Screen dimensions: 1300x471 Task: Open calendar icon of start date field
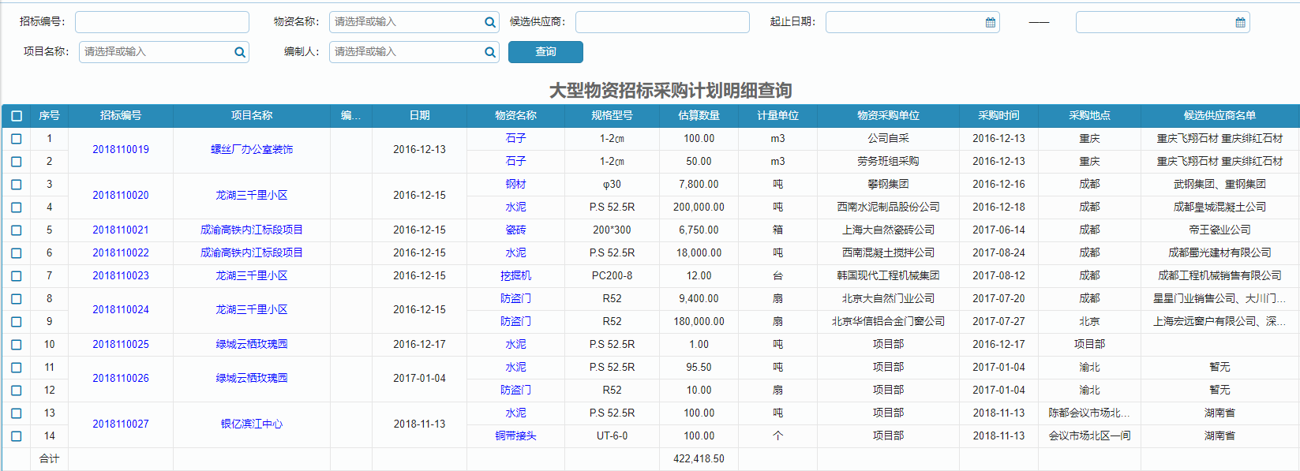click(991, 22)
